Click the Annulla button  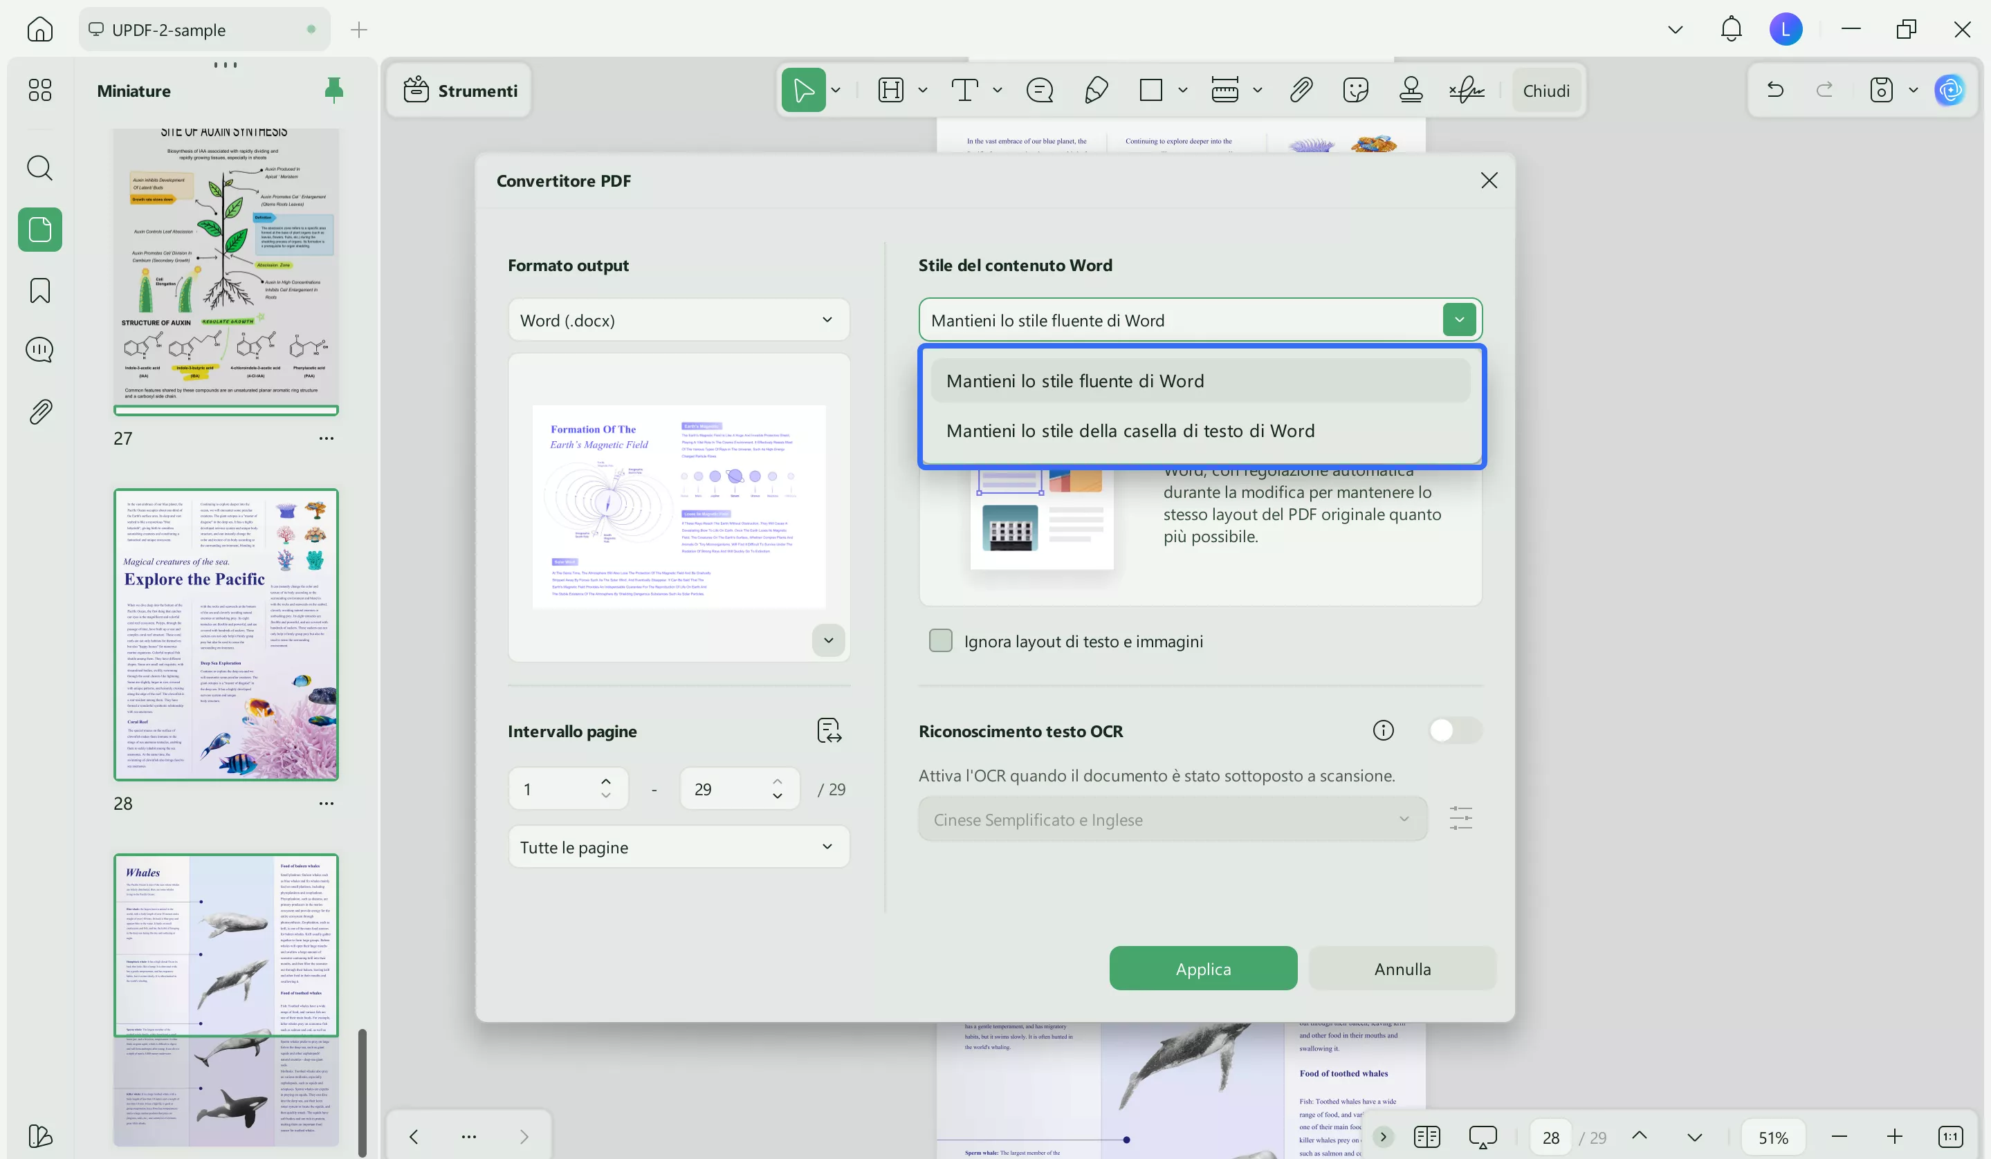coord(1402,969)
